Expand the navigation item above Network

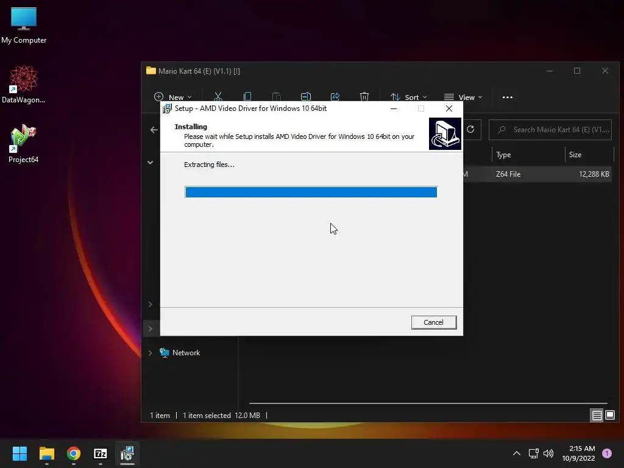150,328
